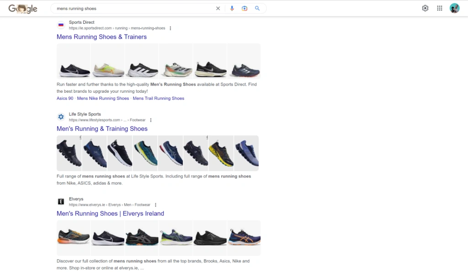Open the settings gear icon
468x272 pixels.
point(425,8)
